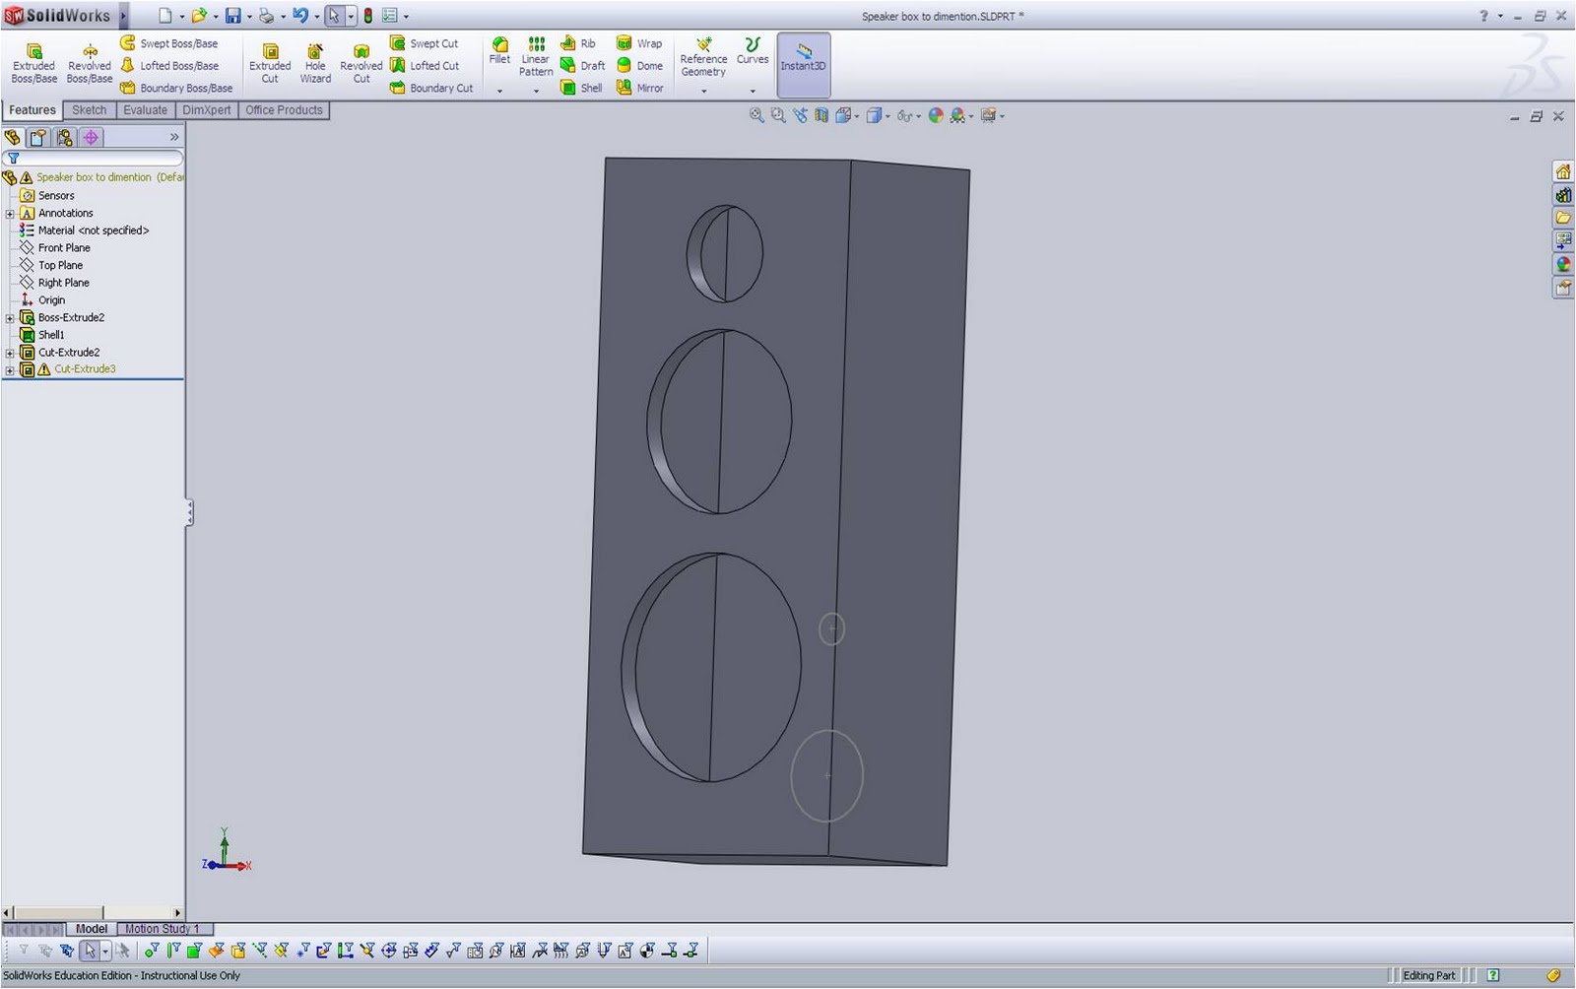Expand the Cut-Extrude2 feature

[x=10, y=353]
